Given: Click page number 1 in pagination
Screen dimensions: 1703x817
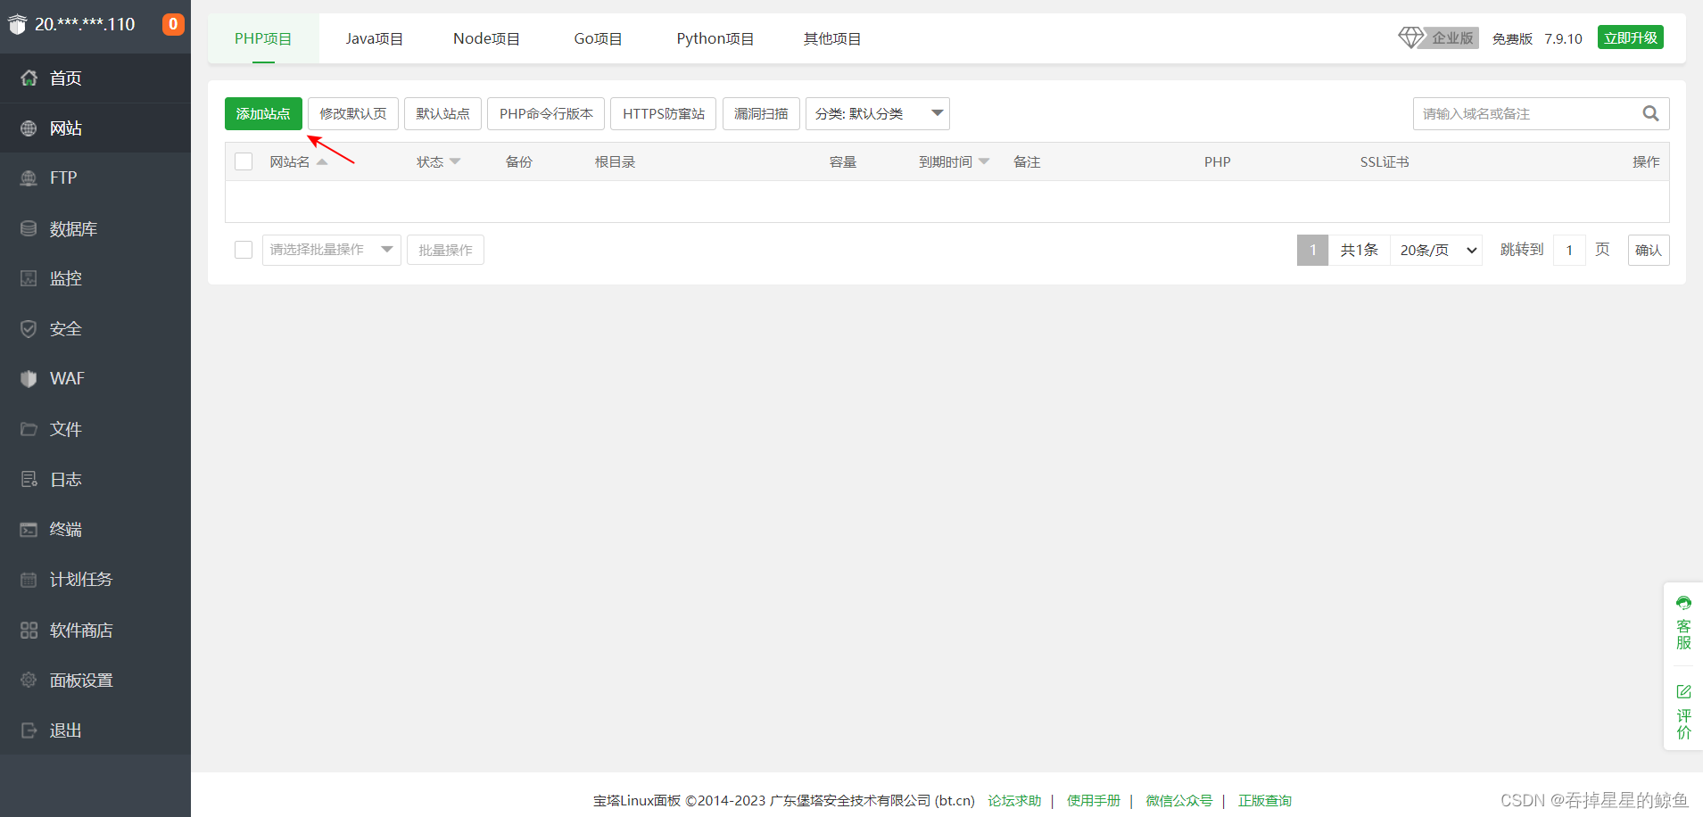Looking at the screenshot, I should click(x=1312, y=250).
